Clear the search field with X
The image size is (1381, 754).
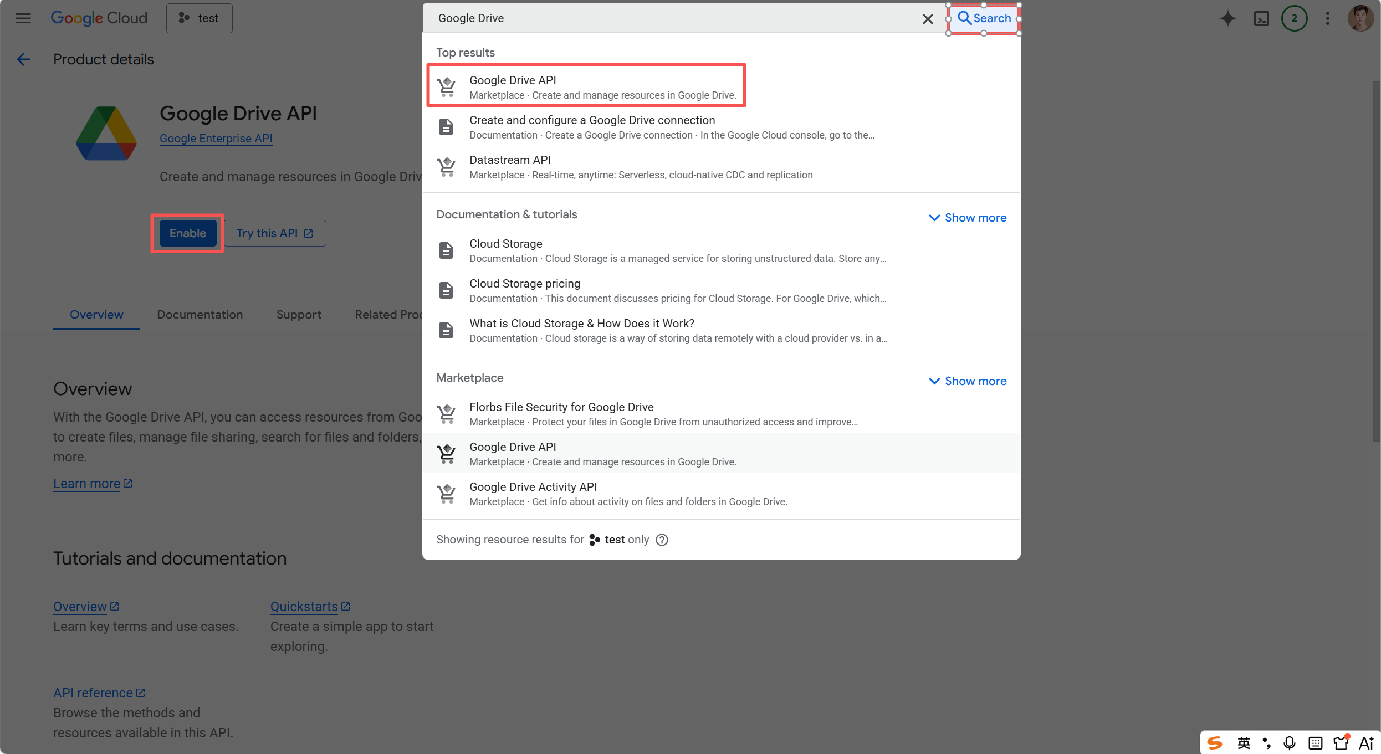928,19
